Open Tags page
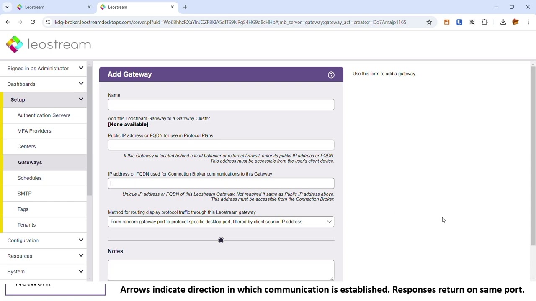Viewport: 536px width, 301px height. click(x=23, y=209)
